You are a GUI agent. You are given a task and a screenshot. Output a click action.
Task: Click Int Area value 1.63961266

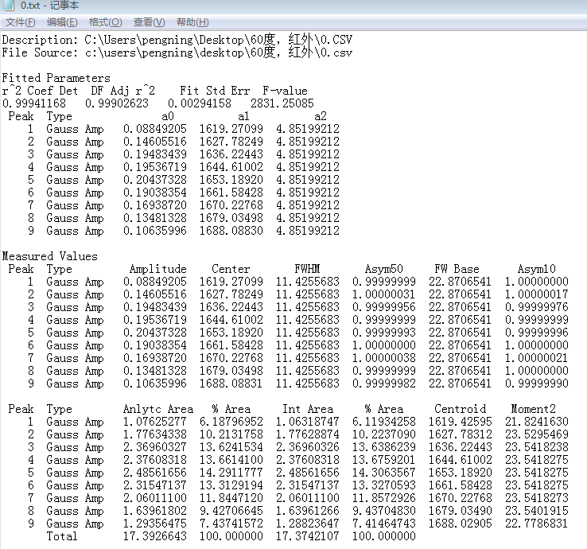point(308,511)
